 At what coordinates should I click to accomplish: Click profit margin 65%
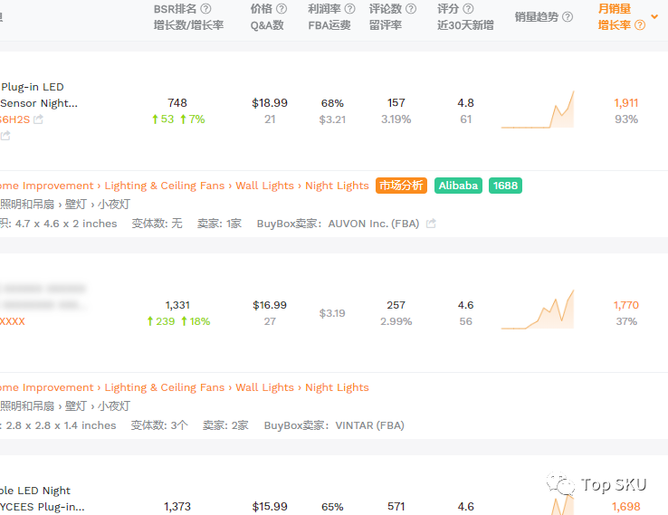coord(332,507)
